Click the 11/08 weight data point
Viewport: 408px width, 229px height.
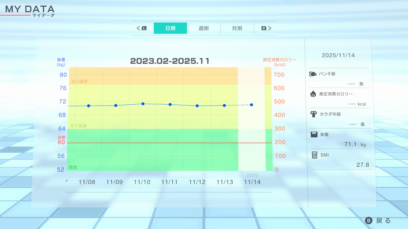tap(89, 106)
